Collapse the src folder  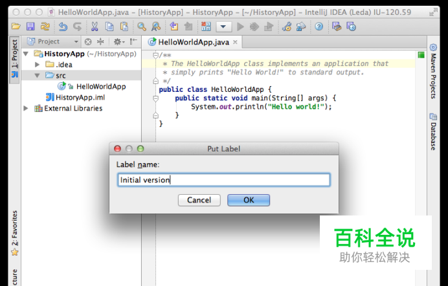37,76
